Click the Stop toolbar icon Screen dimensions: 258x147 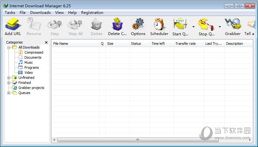point(55,25)
